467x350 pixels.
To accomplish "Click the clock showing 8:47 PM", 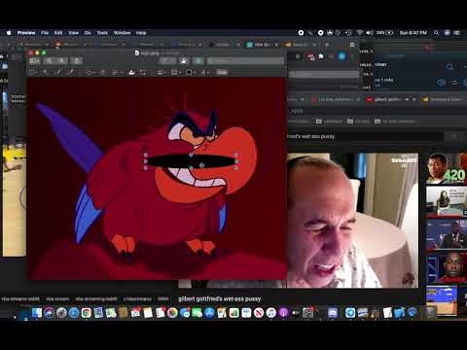I will [x=413, y=33].
